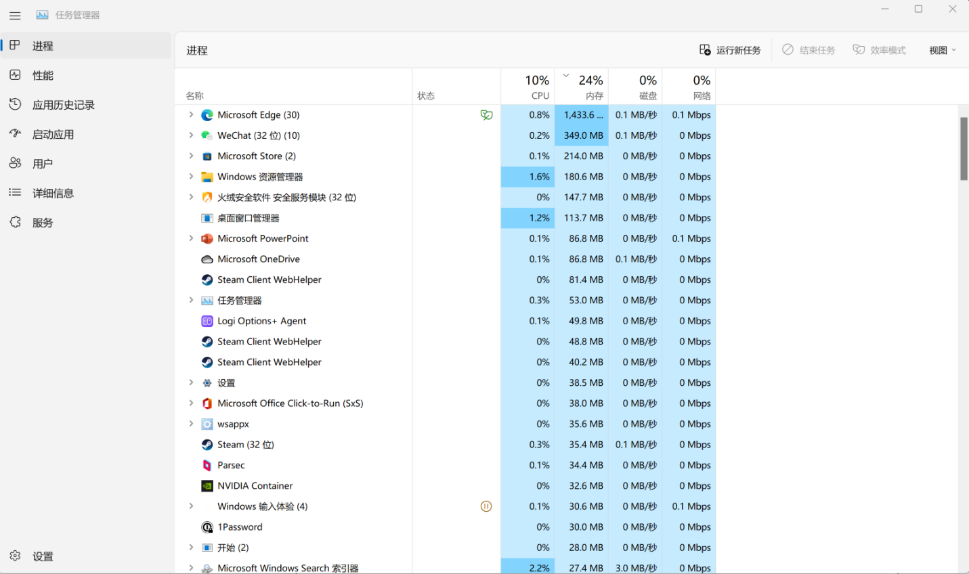Image resolution: width=969 pixels, height=574 pixels.
Task: Click the Microsoft Windows Search 索引器 icon
Action: tap(207, 569)
